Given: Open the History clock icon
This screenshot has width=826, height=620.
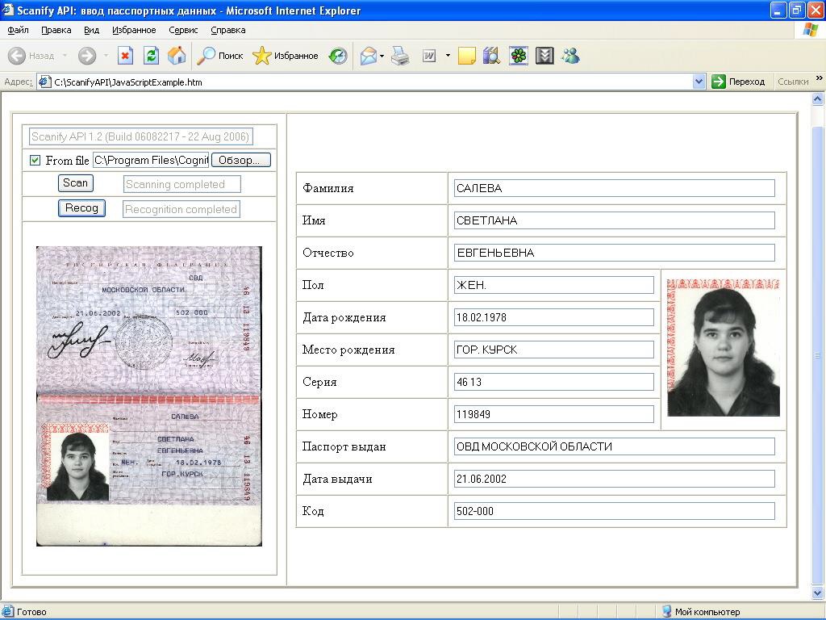Looking at the screenshot, I should tap(339, 56).
